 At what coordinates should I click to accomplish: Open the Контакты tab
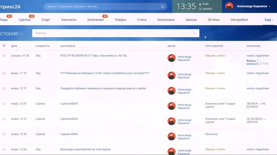click(x=69, y=20)
